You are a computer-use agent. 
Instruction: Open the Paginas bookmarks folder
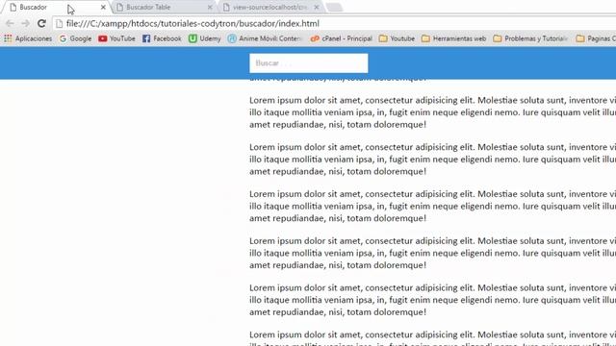click(596, 38)
